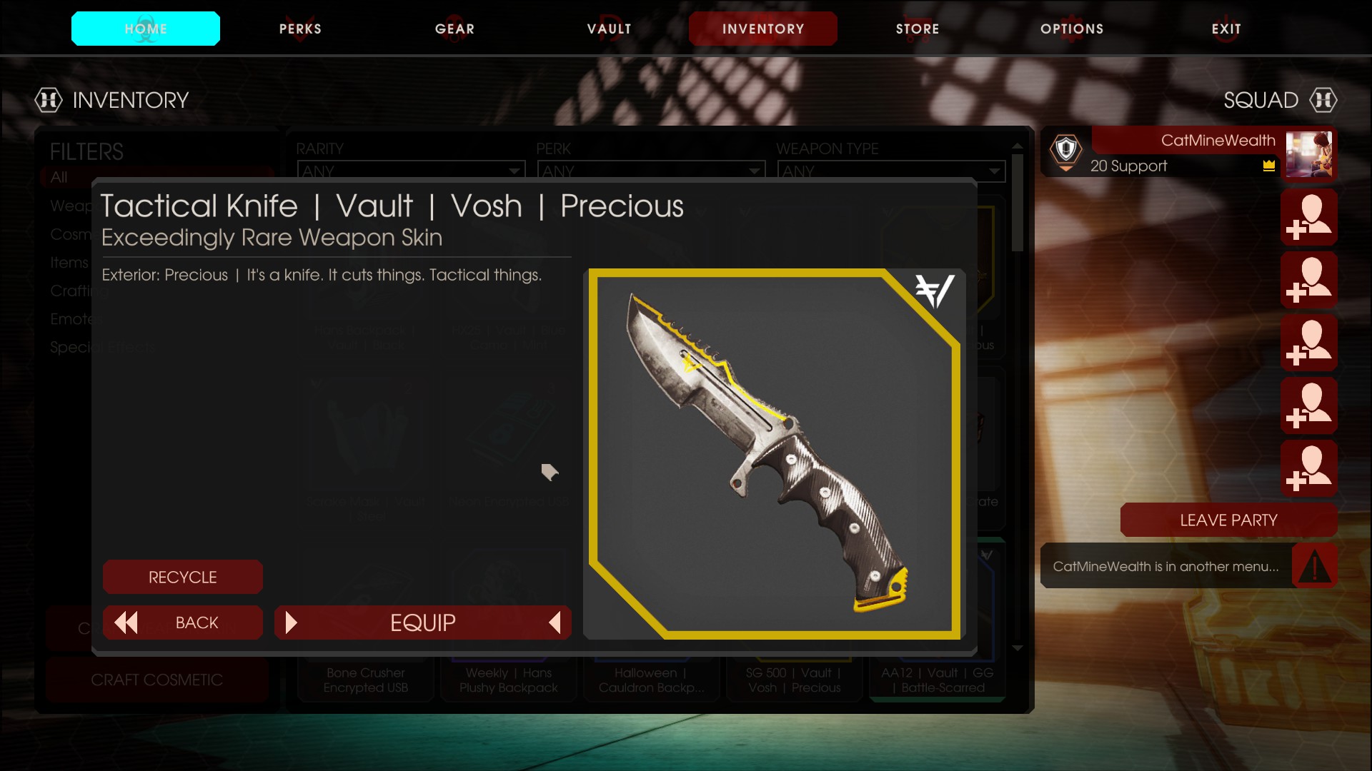
Task: Click the first empty squad invite slot icon
Action: pos(1308,217)
